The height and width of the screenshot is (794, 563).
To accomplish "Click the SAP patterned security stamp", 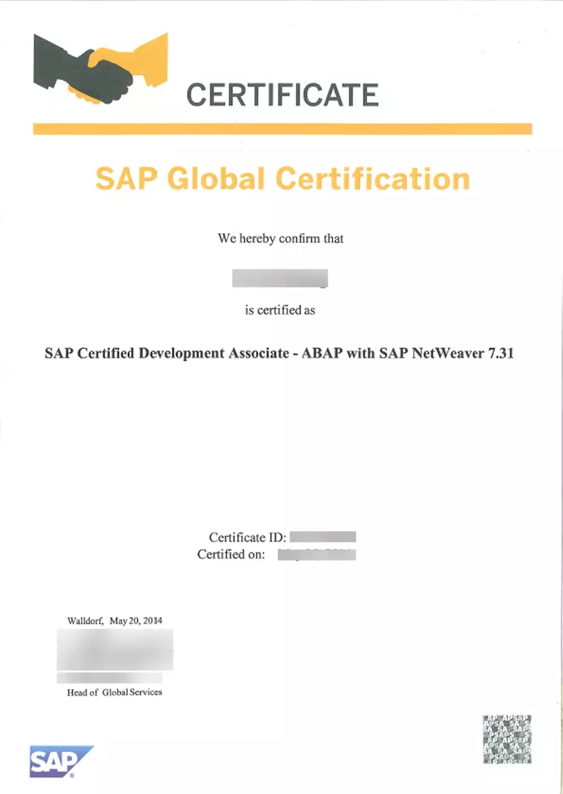I will point(507,739).
